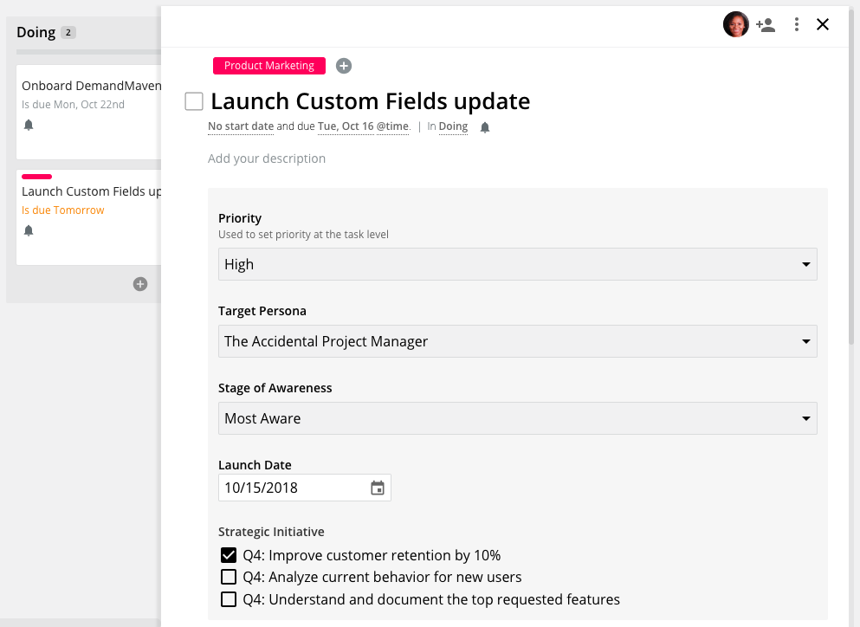The height and width of the screenshot is (627, 860).
Task: Click the Product Marketing label tag
Action: [x=269, y=66]
